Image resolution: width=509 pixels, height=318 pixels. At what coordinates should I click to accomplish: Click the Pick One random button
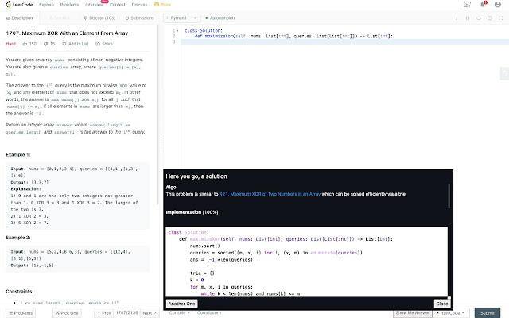(x=67, y=313)
